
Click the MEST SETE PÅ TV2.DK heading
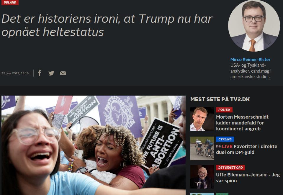pos(220,99)
